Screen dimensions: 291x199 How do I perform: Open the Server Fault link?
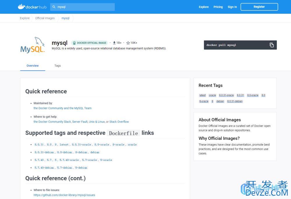point(80,122)
